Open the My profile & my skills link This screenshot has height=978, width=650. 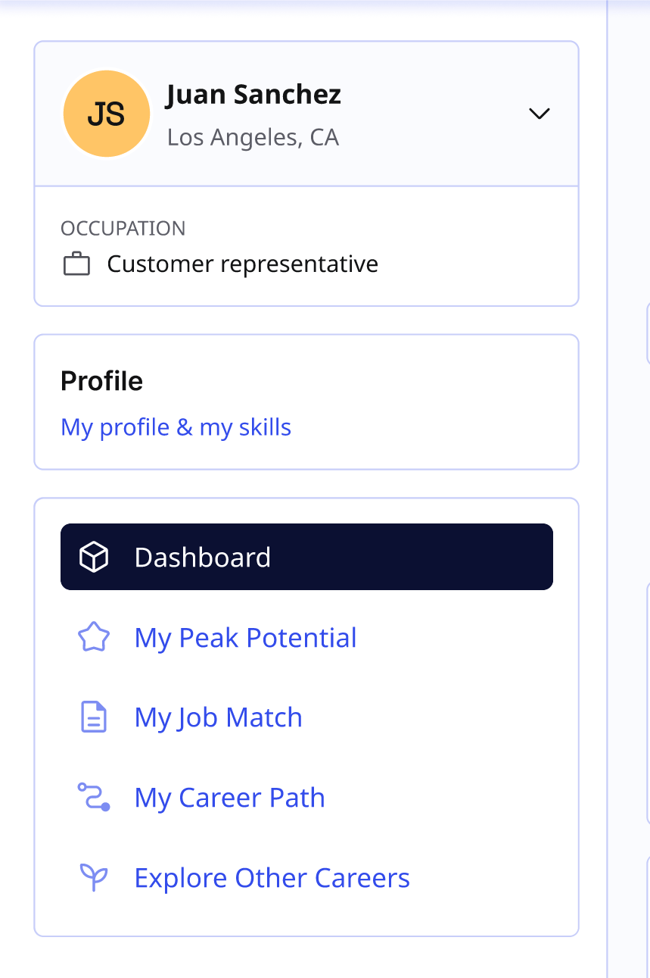tap(176, 427)
